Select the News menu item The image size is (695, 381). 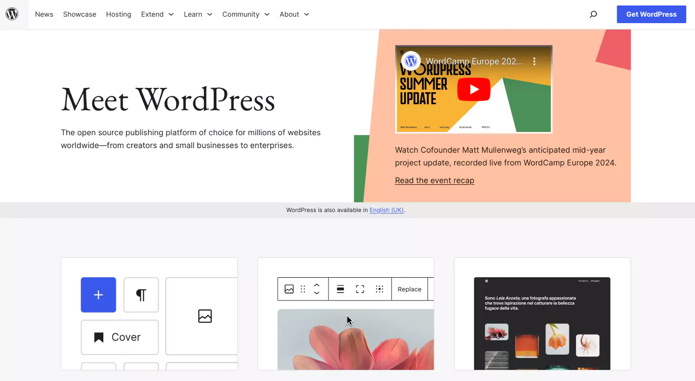pos(44,14)
